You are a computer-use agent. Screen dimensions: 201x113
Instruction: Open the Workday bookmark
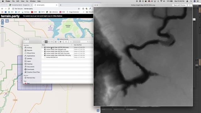pos(26,12)
